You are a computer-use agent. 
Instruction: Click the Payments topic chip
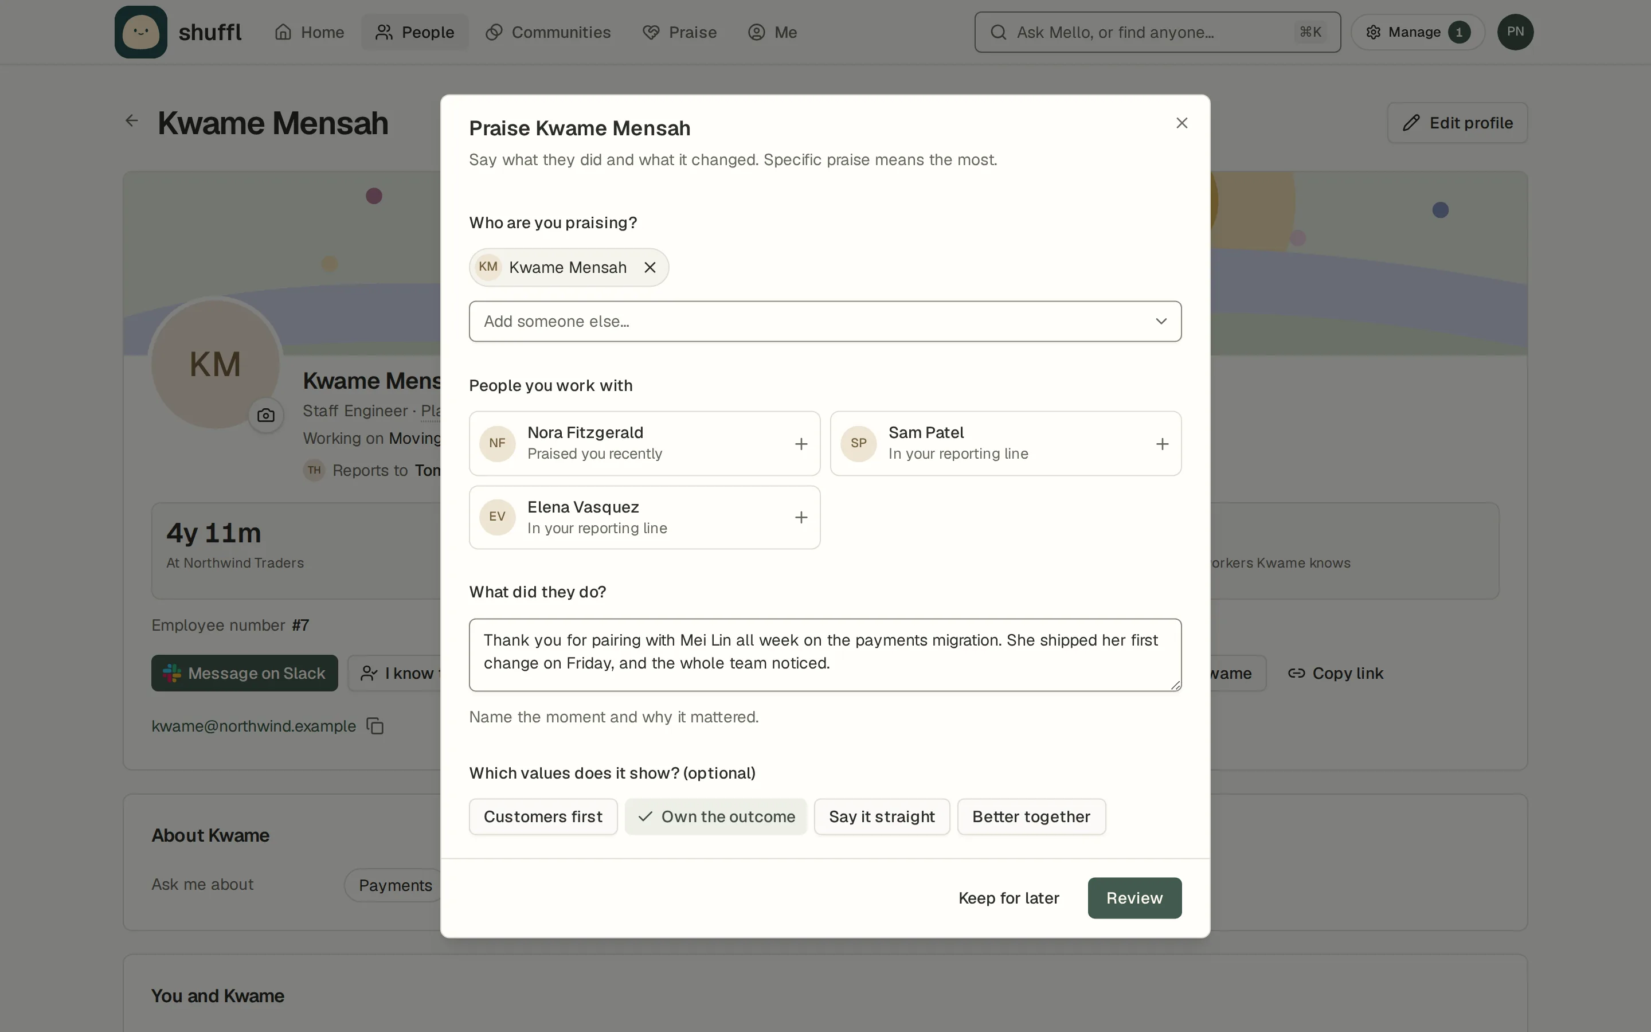(395, 885)
